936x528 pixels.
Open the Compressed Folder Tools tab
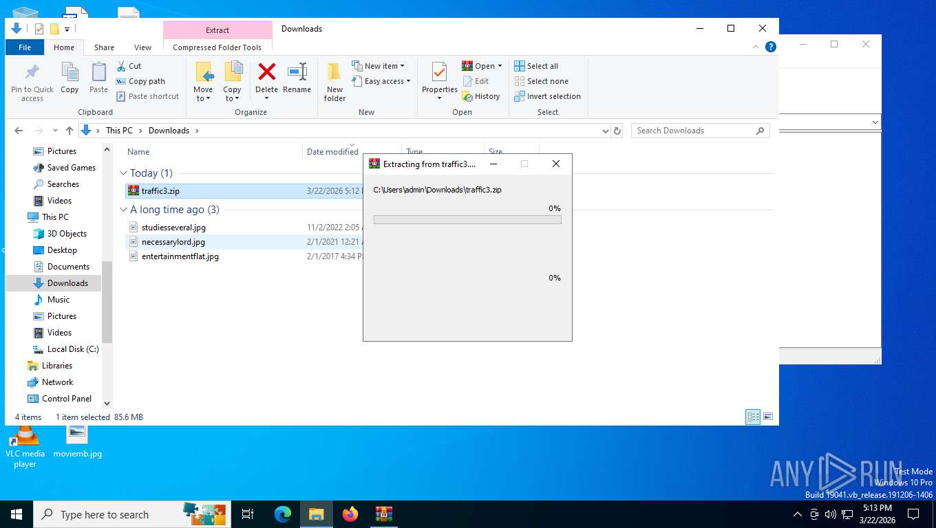click(217, 47)
